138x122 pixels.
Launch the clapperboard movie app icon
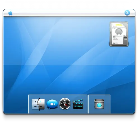click(78, 104)
